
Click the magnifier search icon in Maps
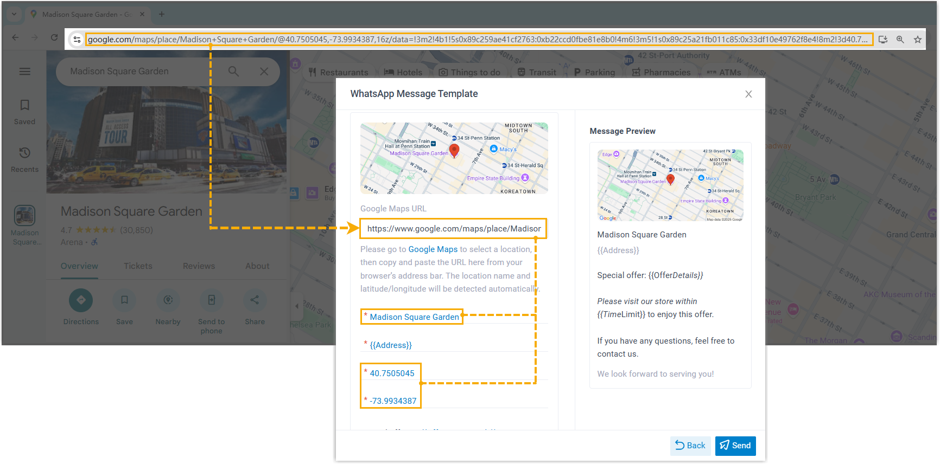coord(233,72)
